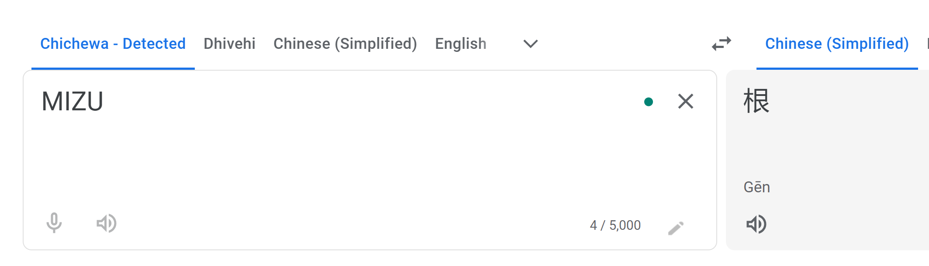Choose Chinese (Simplified) as source language

click(345, 44)
